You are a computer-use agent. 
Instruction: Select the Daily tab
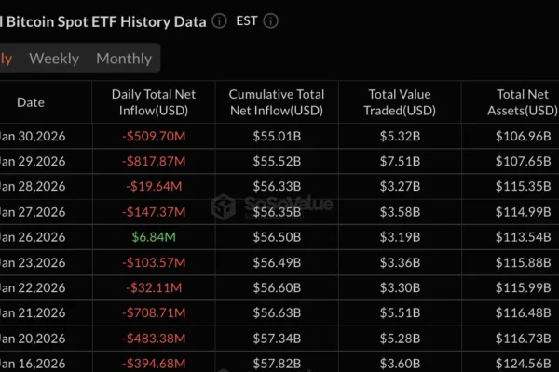pyautogui.click(x=6, y=59)
